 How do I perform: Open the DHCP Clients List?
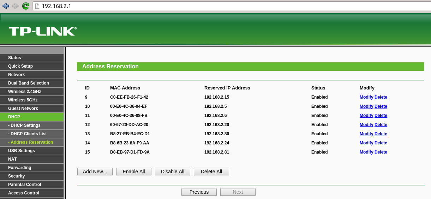(32, 134)
